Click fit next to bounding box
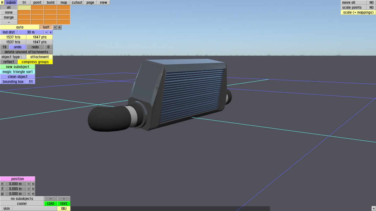Viewport: 376px width, 211px height. pyautogui.click(x=31, y=82)
